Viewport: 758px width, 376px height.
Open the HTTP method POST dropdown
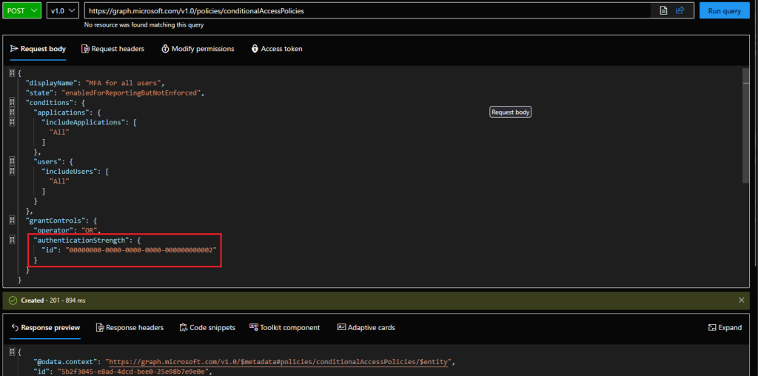22,11
